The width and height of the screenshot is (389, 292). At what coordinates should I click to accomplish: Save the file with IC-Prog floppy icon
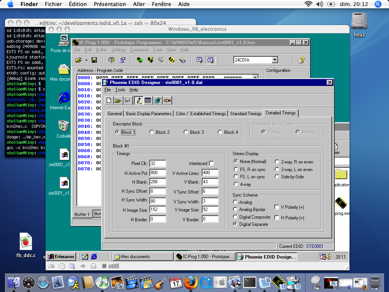pos(94,60)
